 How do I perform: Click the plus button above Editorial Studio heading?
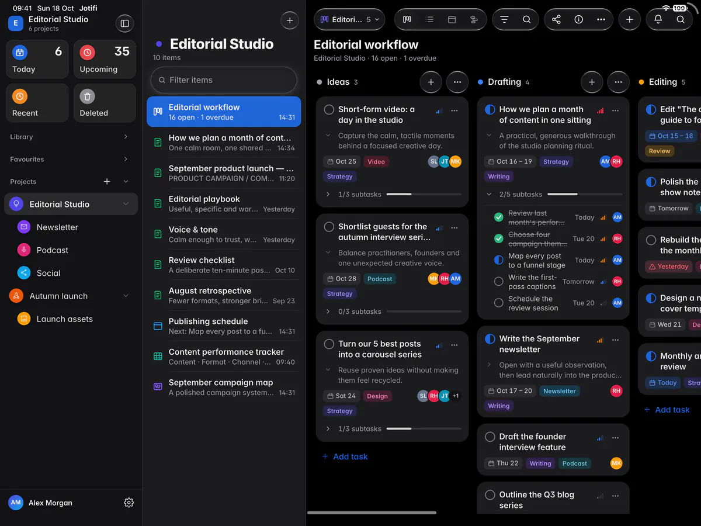290,20
